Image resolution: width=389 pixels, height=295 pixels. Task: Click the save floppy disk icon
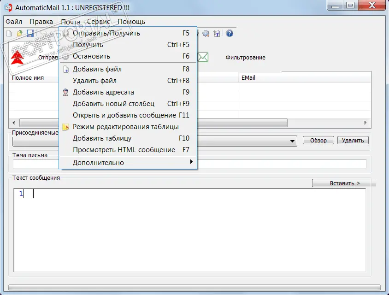coord(30,33)
